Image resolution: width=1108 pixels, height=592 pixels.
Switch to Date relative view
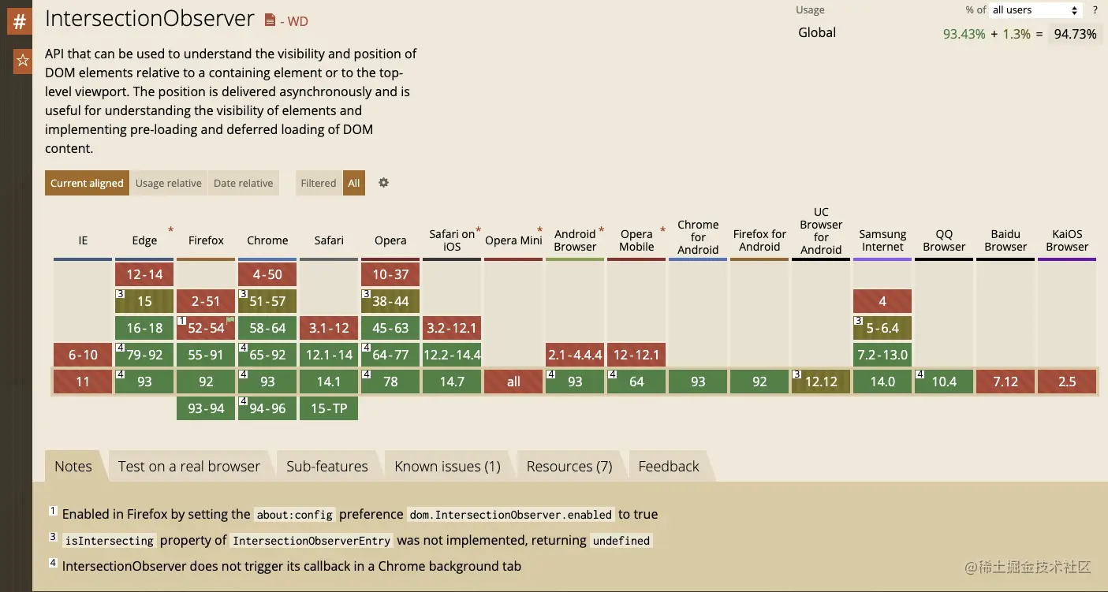(x=243, y=183)
